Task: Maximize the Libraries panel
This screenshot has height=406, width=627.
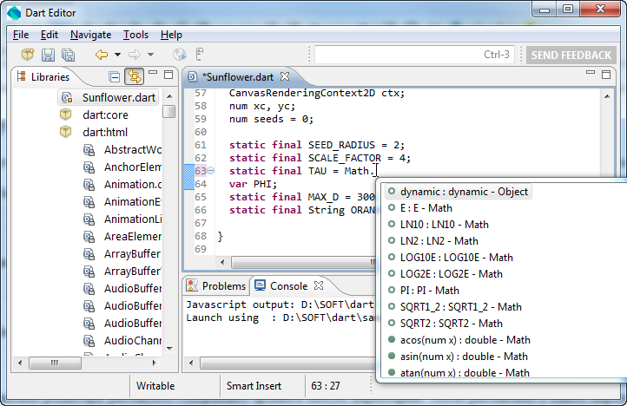Action: [x=168, y=75]
